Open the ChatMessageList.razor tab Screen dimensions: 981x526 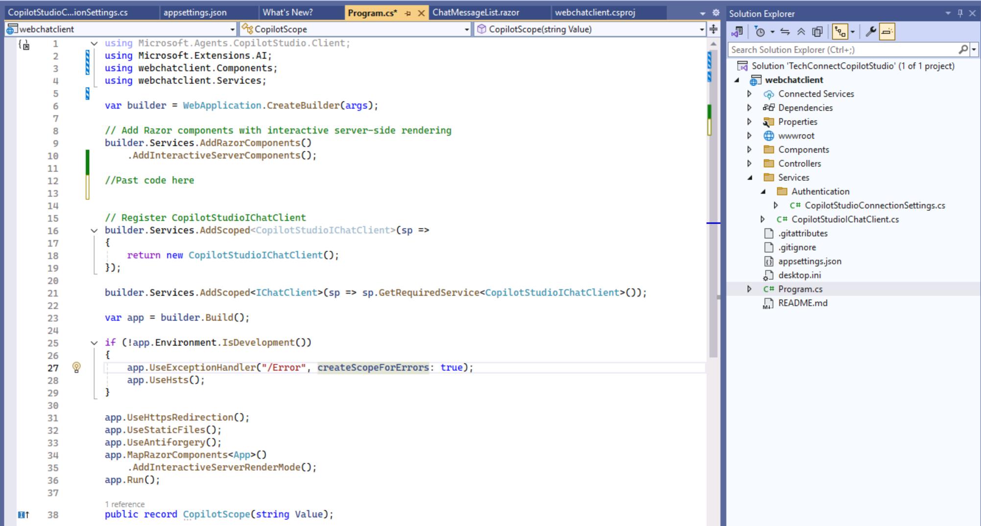[476, 13]
